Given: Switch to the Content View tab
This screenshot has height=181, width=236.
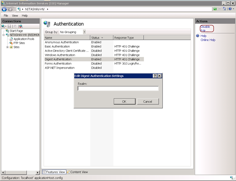Looking at the screenshot, I should pos(77,172).
